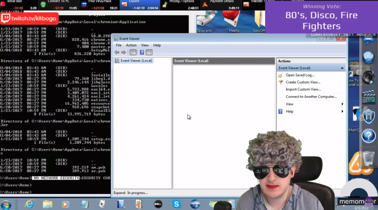The width and height of the screenshot is (378, 210).
Task: Click the blue Help toolbar icon
Action: coord(142,53)
